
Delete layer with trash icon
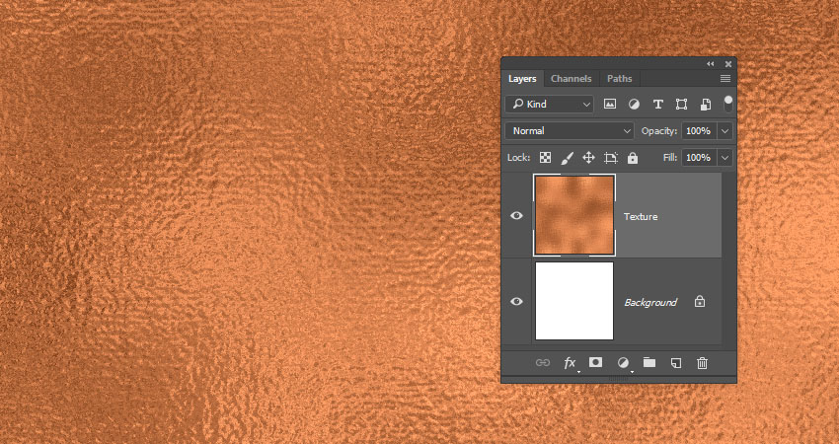[702, 363]
